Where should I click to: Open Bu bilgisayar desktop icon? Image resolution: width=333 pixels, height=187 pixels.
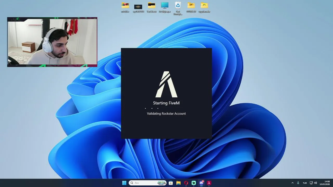click(x=165, y=7)
